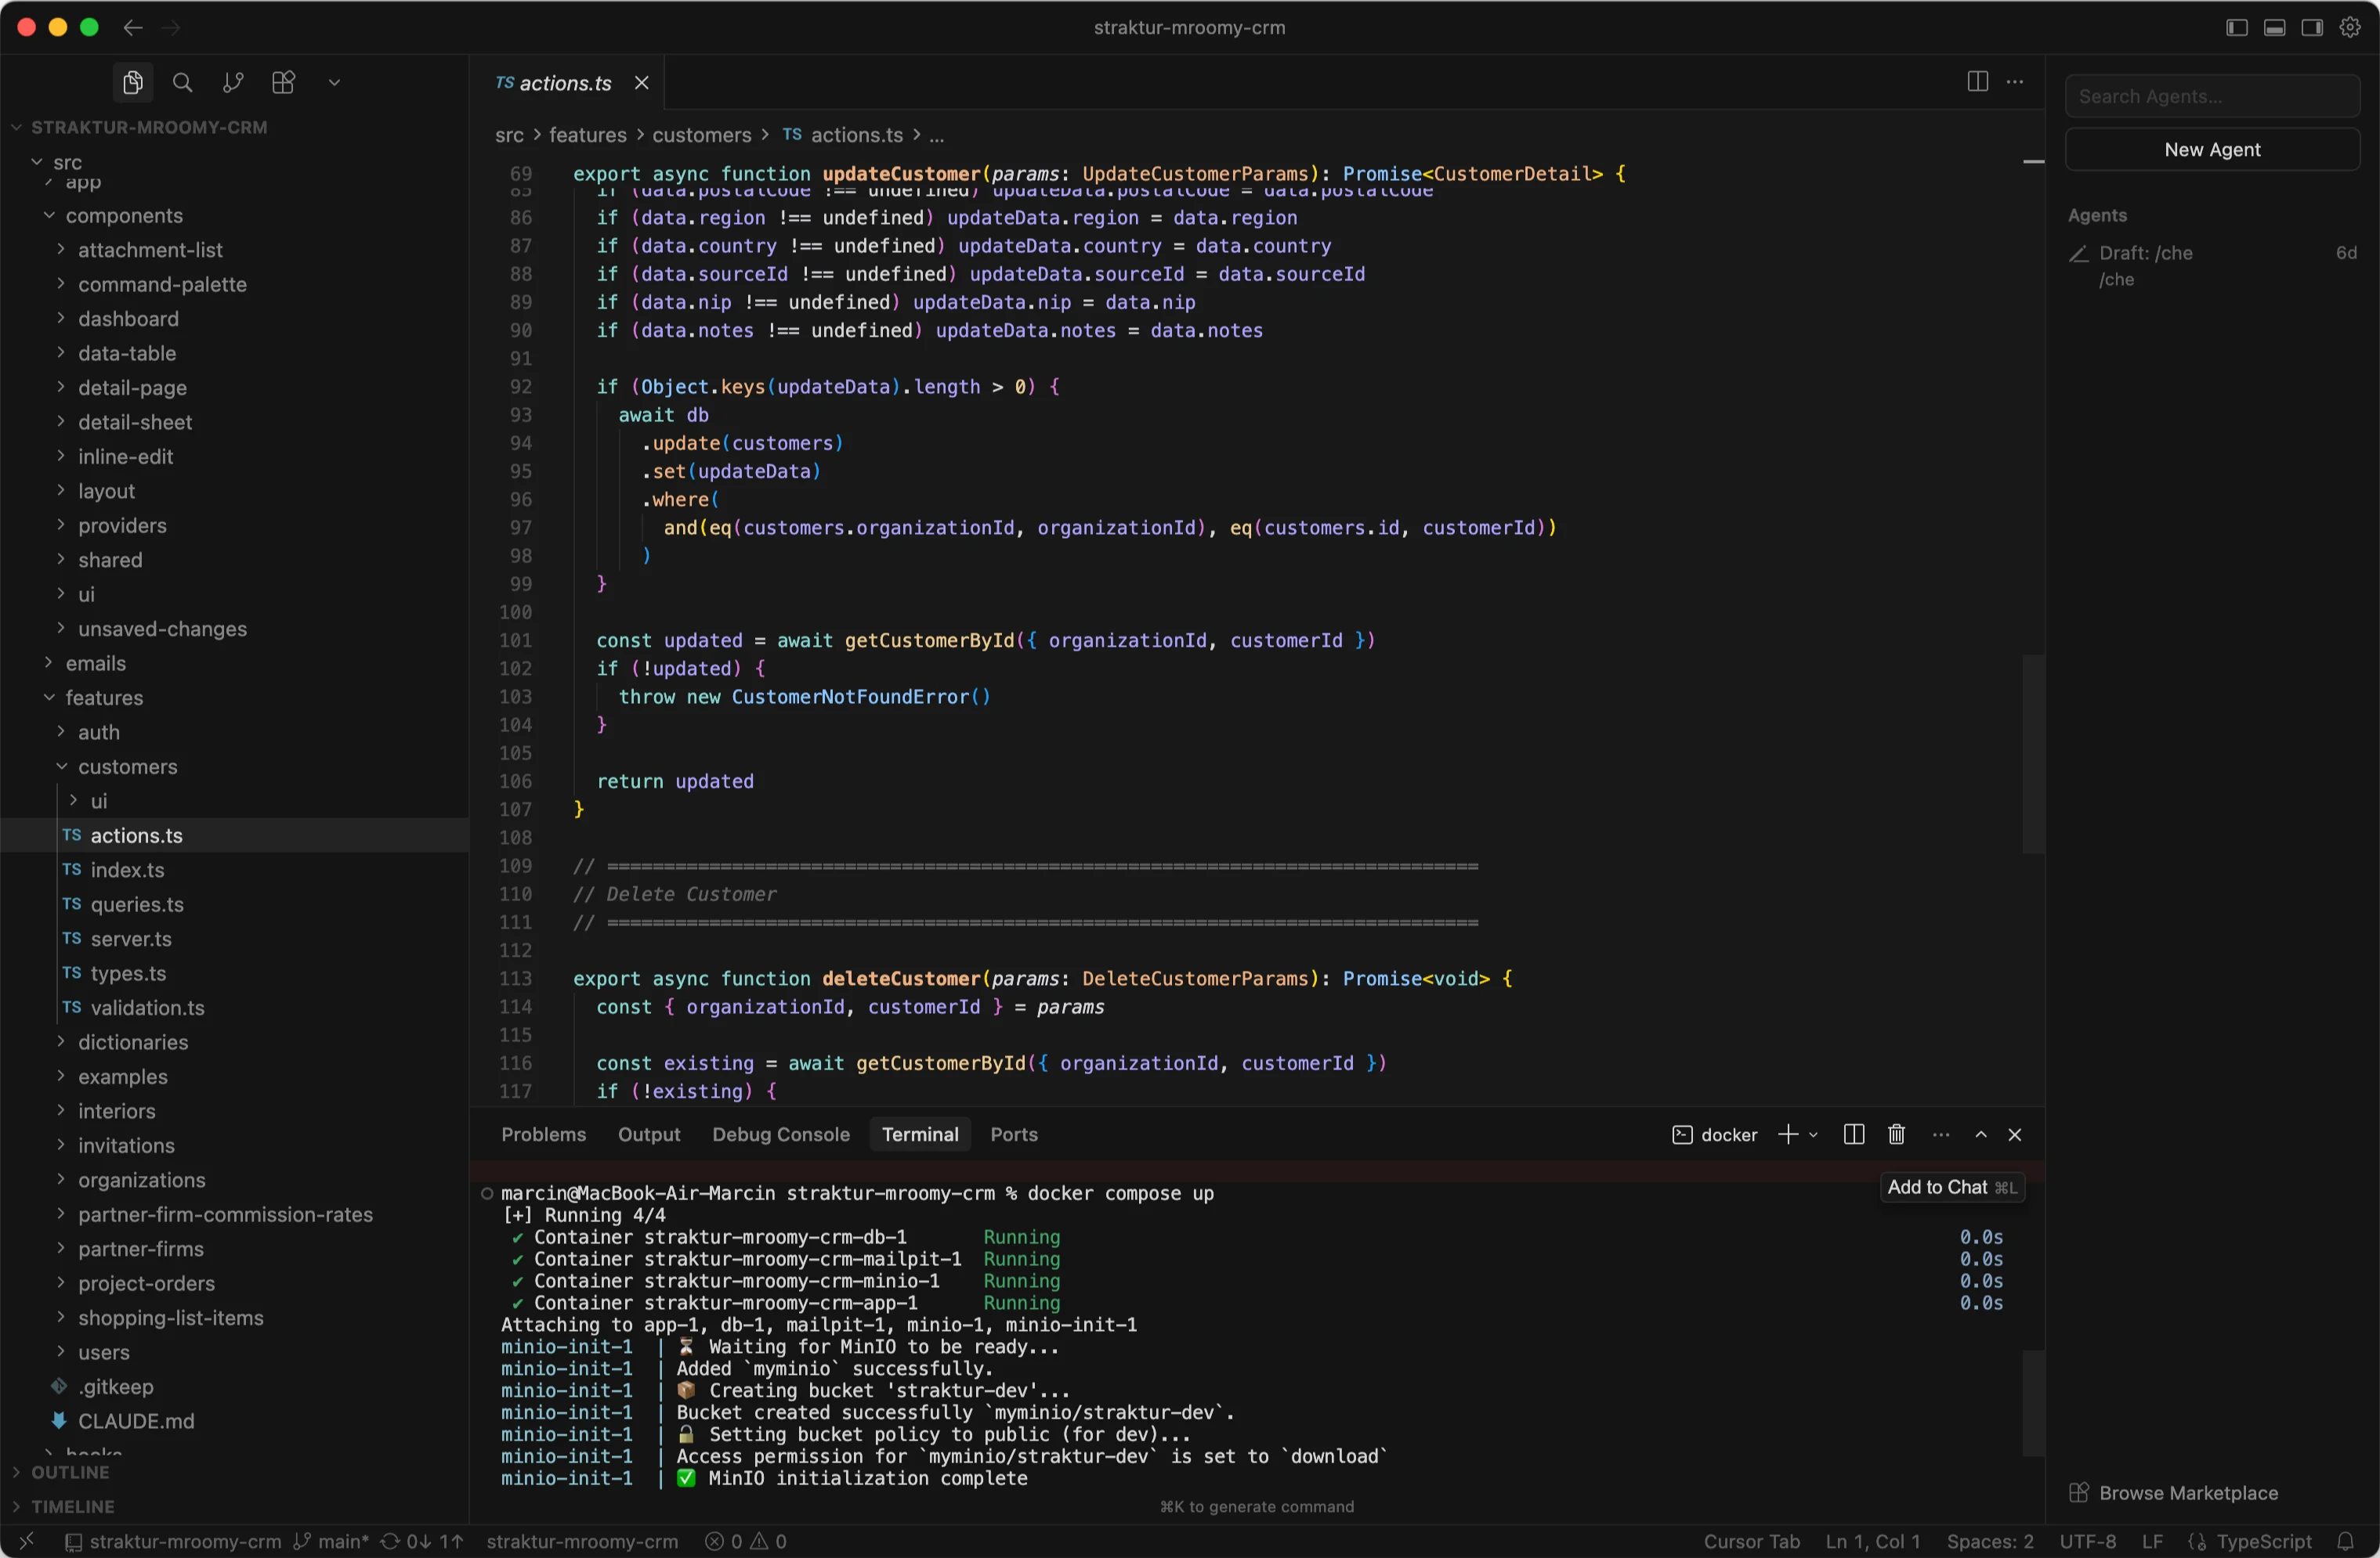The width and height of the screenshot is (2380, 1558).
Task: Toggle the primary sidebar visibility
Action: (x=2235, y=27)
